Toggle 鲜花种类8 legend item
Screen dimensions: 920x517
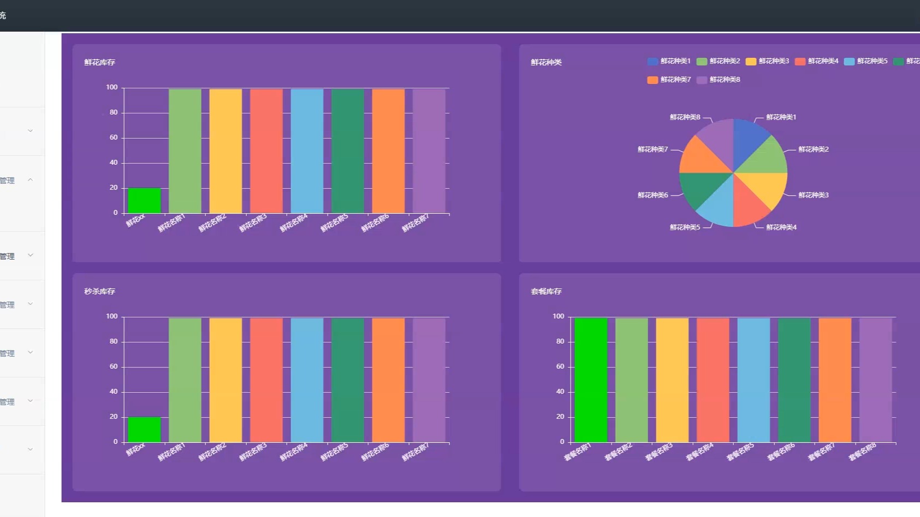coord(718,80)
